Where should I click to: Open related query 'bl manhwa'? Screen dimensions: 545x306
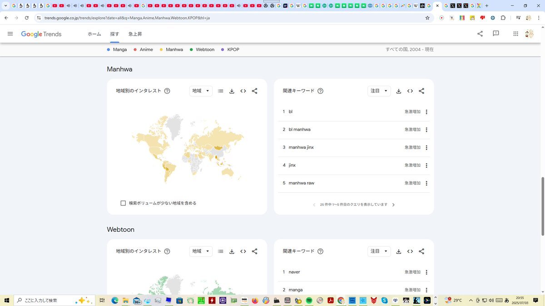[300, 130]
